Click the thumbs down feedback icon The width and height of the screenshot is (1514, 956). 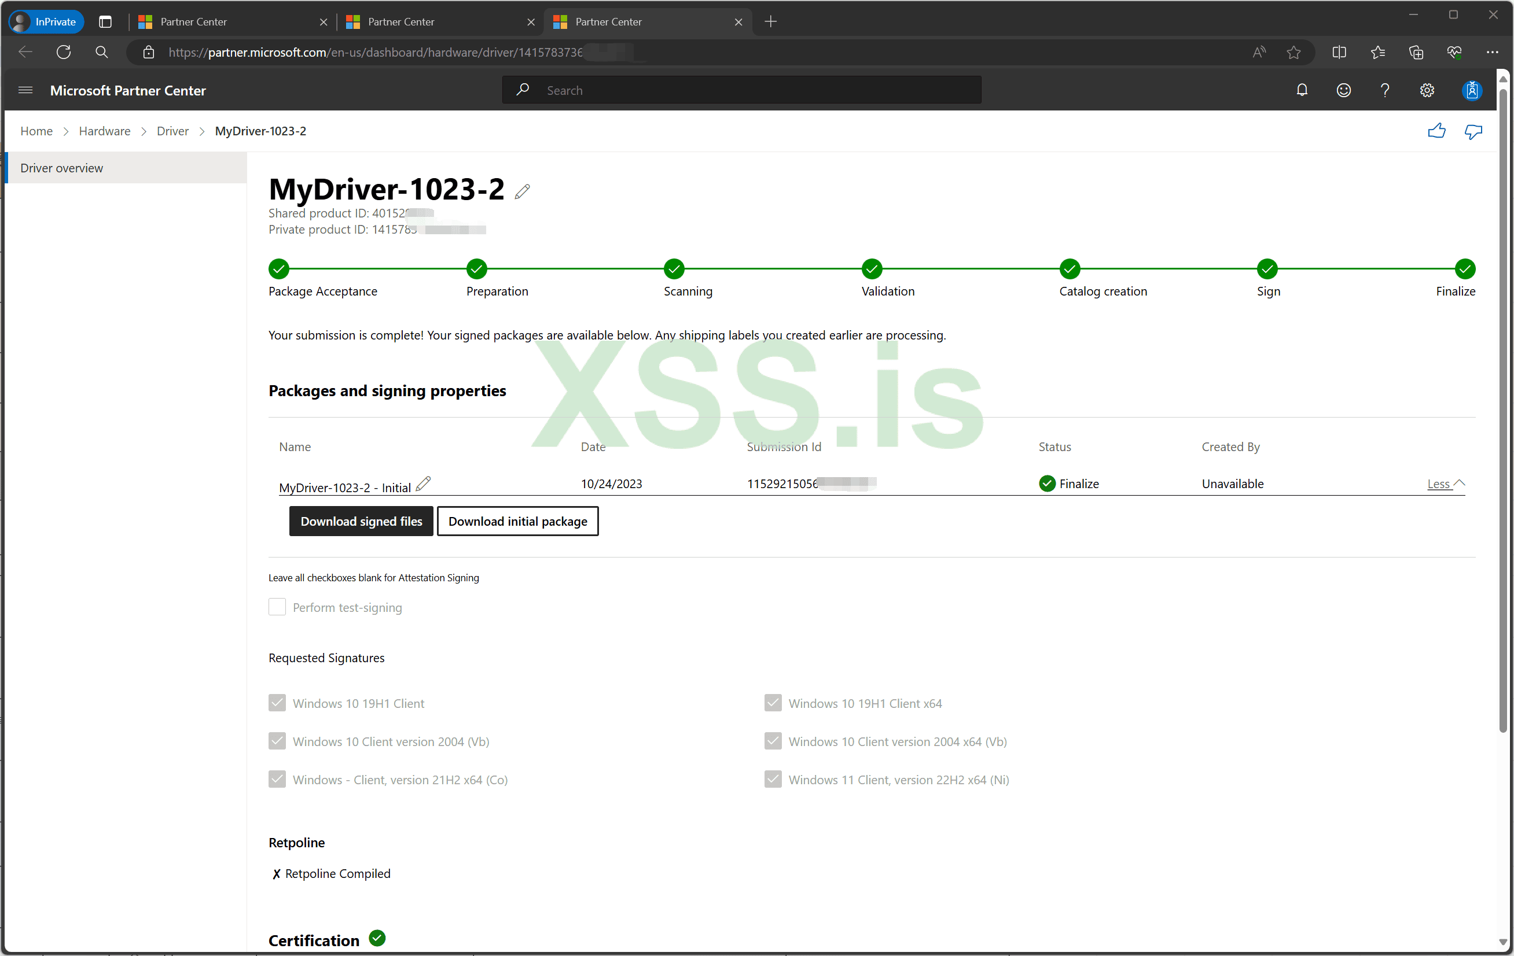point(1473,131)
